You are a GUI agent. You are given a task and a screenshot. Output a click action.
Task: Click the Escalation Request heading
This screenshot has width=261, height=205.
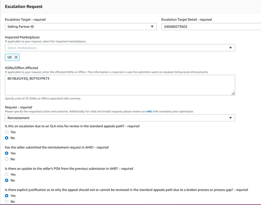tap(23, 7)
